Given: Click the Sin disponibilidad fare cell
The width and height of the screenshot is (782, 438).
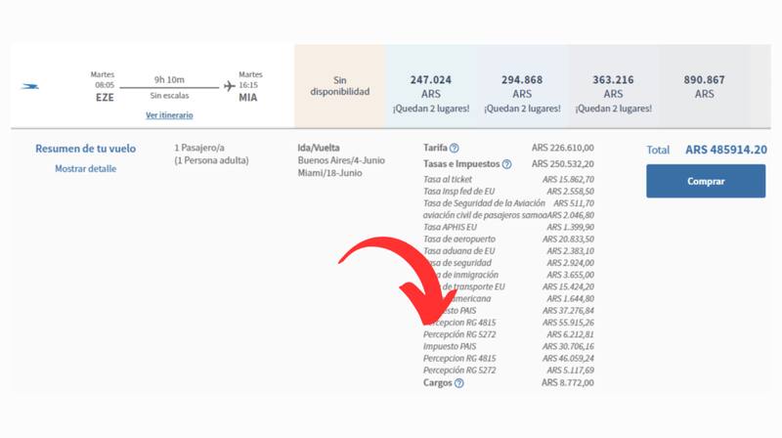Looking at the screenshot, I should [x=339, y=86].
